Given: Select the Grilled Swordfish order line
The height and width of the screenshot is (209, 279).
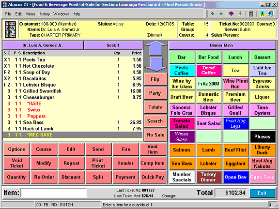Looking at the screenshot, I should click(x=73, y=91).
